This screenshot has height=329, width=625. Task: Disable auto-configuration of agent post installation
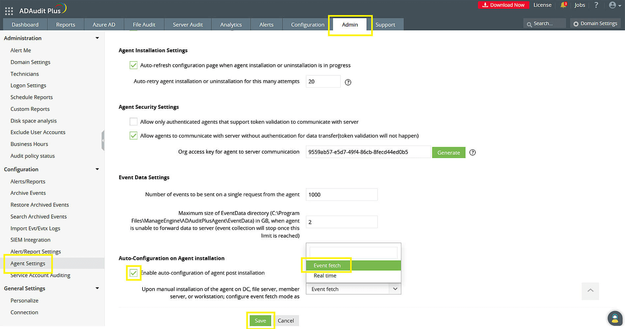133,273
